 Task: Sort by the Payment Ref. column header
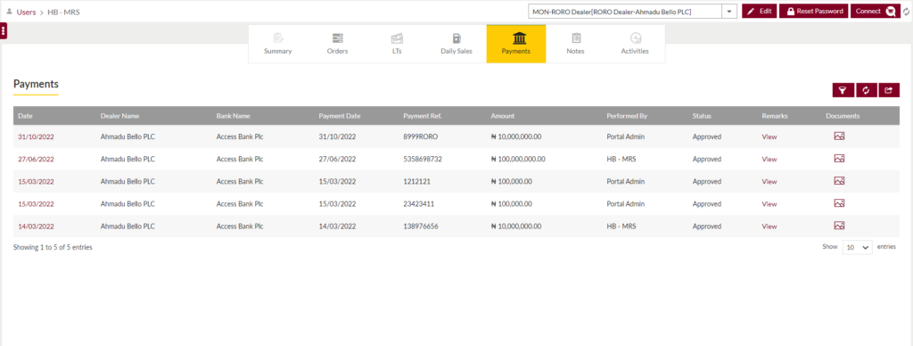422,116
